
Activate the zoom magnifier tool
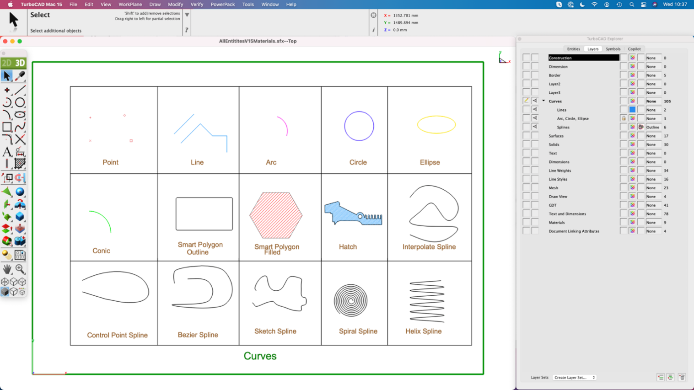coord(20,269)
